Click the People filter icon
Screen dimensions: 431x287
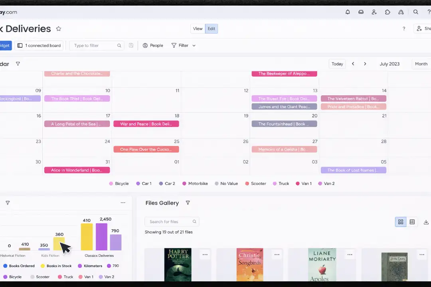[x=145, y=45]
